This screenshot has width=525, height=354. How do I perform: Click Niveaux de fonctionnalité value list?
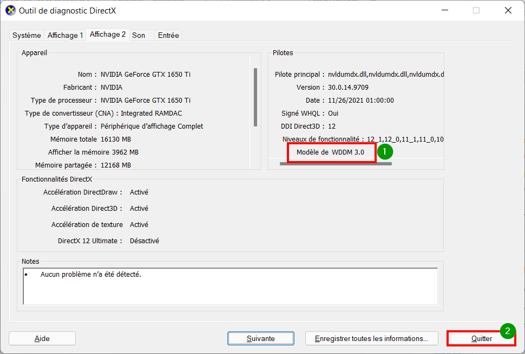pyautogui.click(x=405, y=139)
